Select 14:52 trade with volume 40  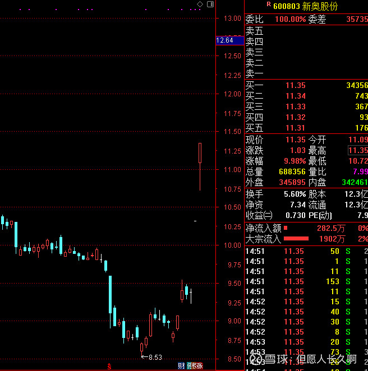[306, 312]
